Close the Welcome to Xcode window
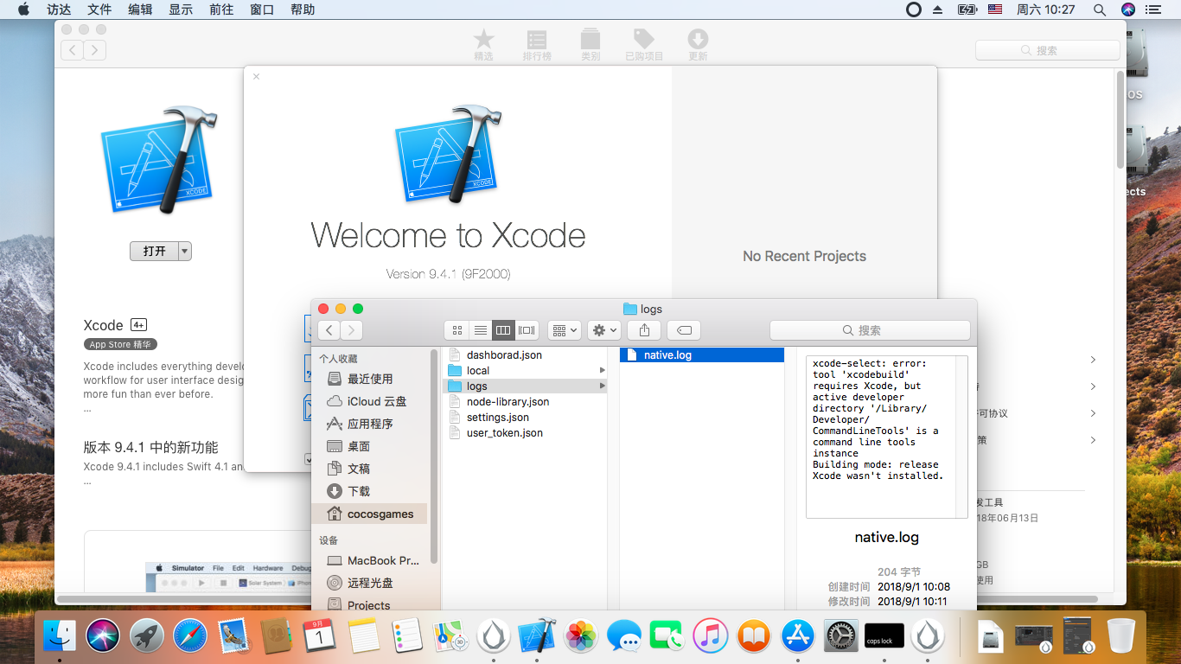Viewport: 1181px width, 664px height. [x=256, y=77]
